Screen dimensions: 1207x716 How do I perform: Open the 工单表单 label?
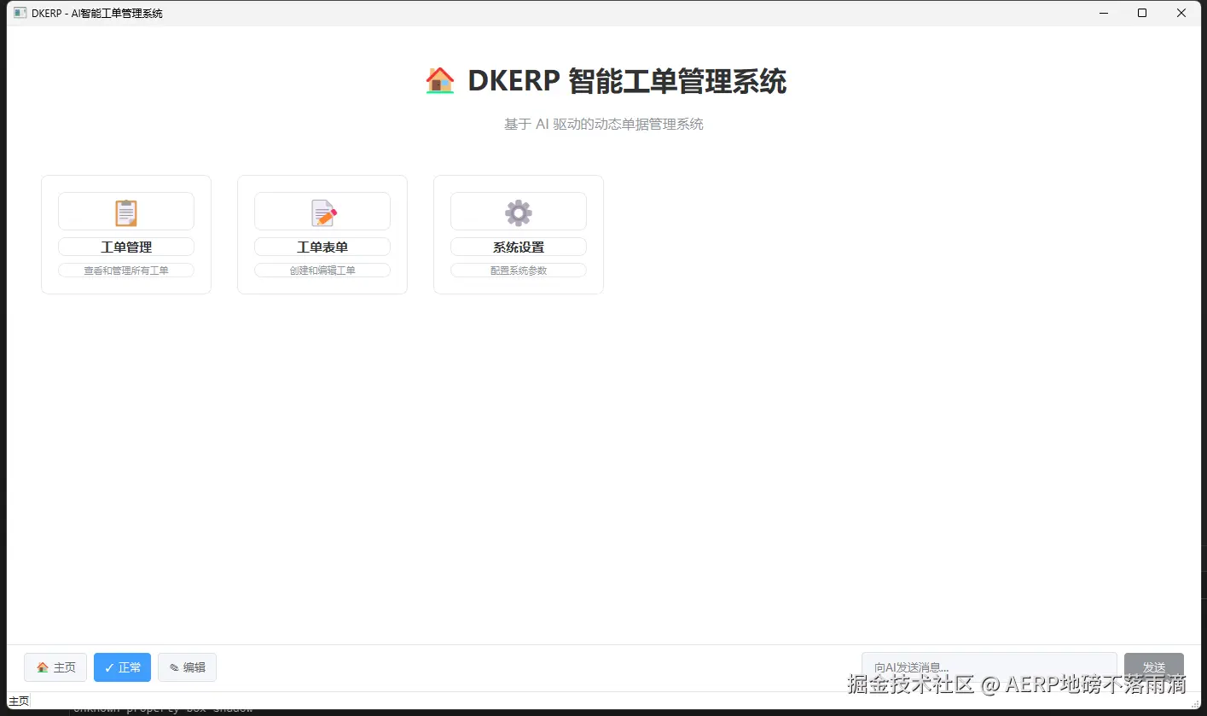322,247
